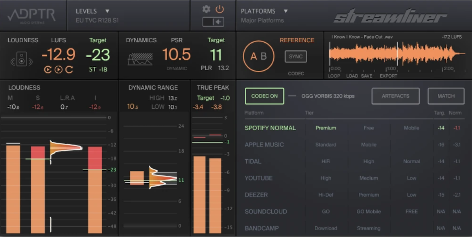Toggle the A B reference circle
Screen dimensions: 472x237
point(258,56)
